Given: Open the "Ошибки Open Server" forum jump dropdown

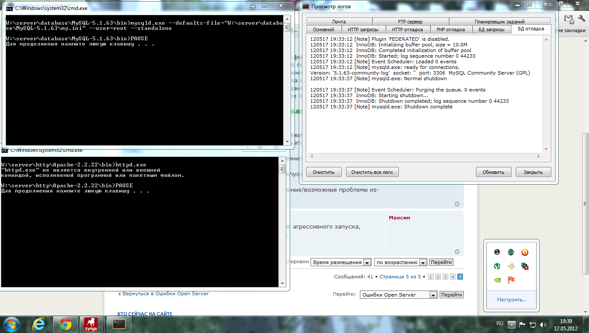Looking at the screenshot, I should pyautogui.click(x=399, y=295).
